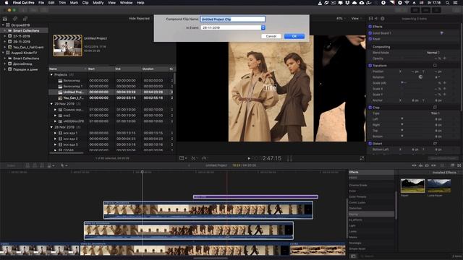
Task: Open the Blend Mode Normal dropdown
Action: pyautogui.click(x=433, y=53)
